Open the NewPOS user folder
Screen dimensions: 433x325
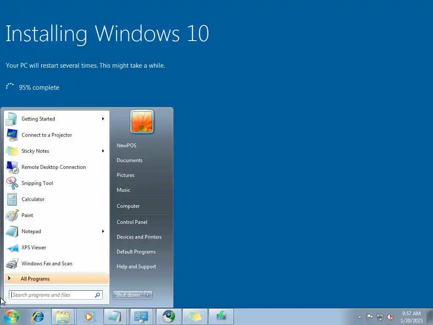(x=126, y=146)
